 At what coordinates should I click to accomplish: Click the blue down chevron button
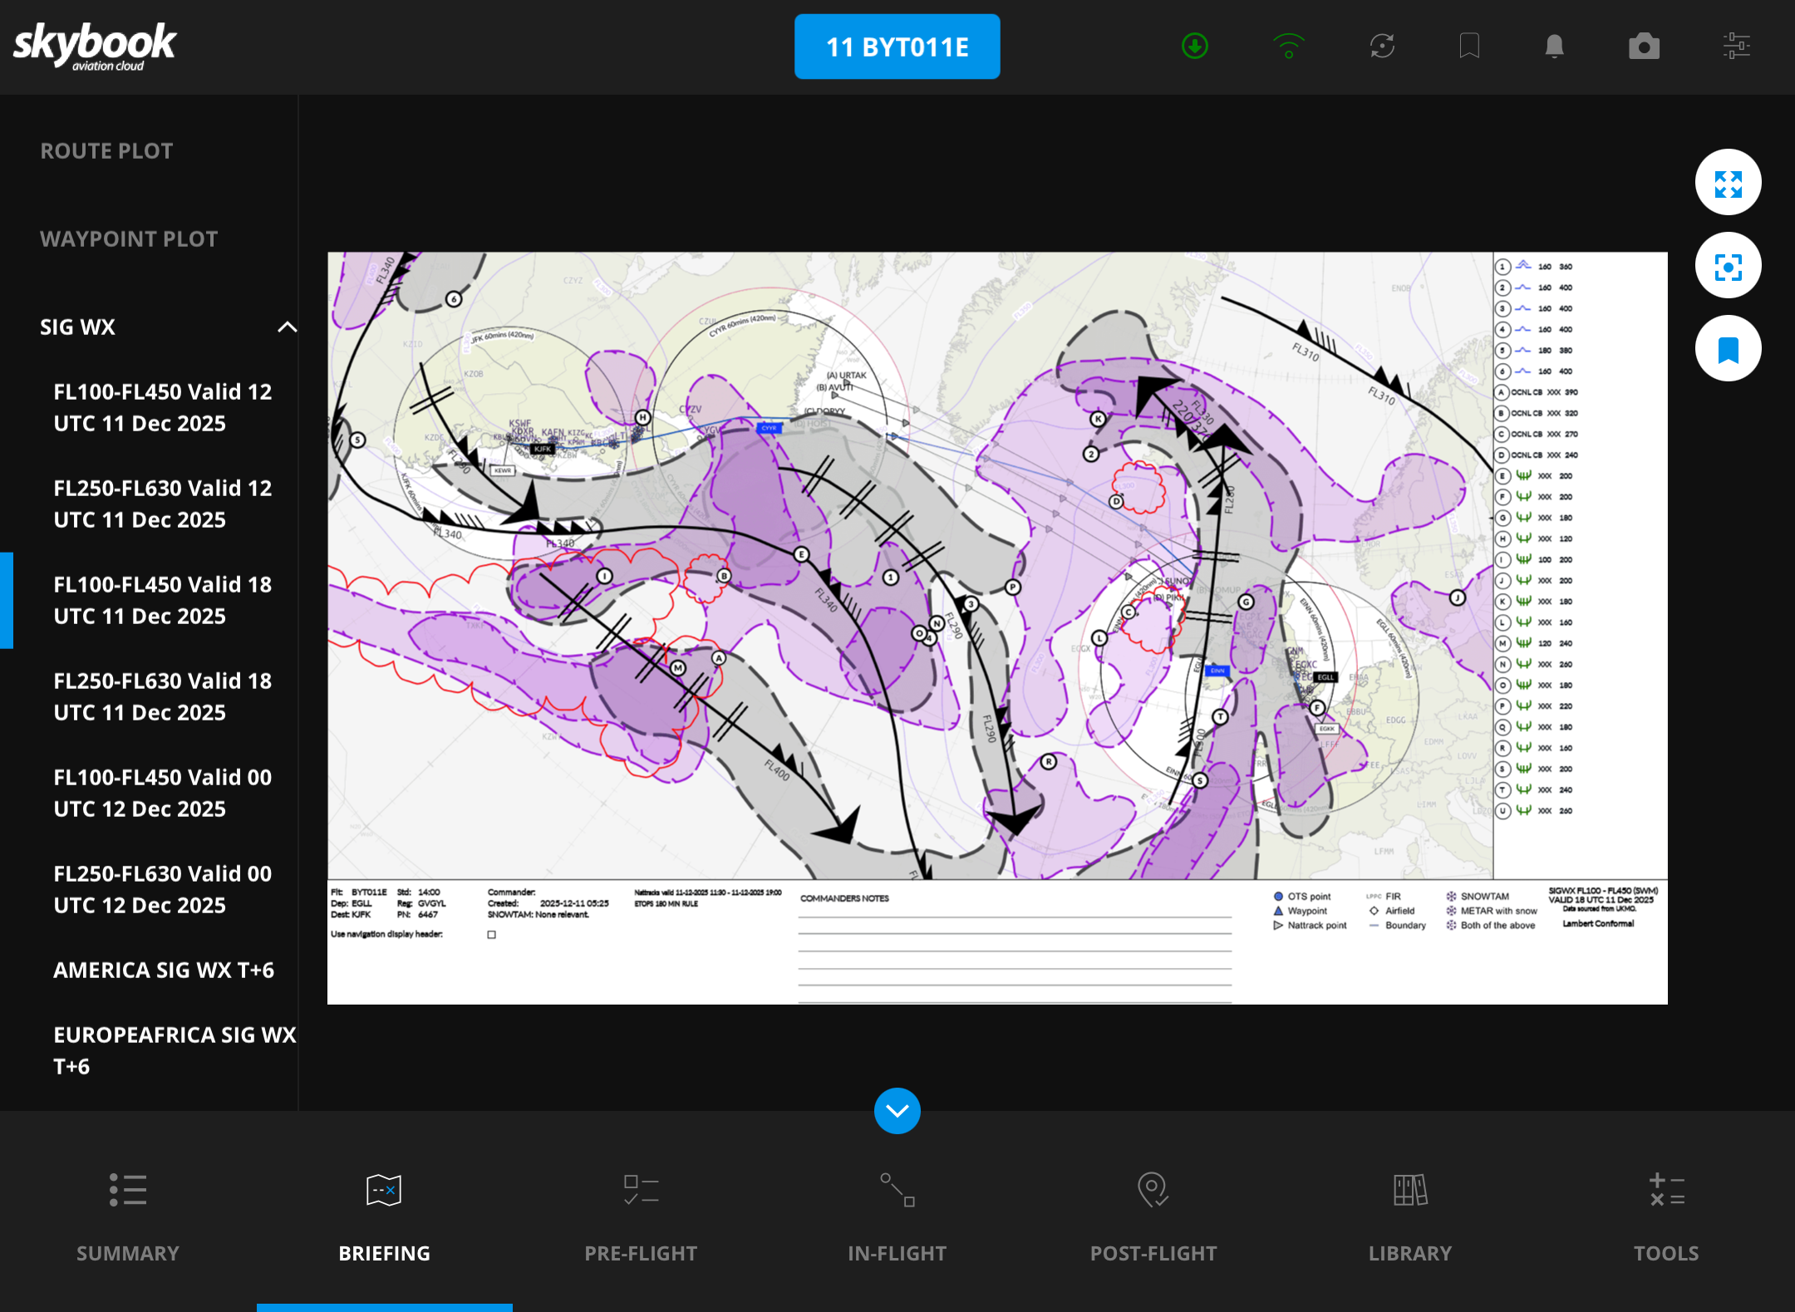897,1111
